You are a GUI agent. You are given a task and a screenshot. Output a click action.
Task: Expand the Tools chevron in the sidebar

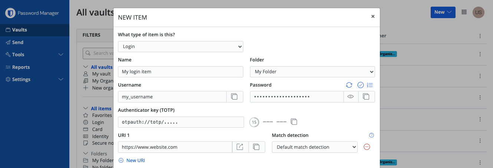(61, 54)
